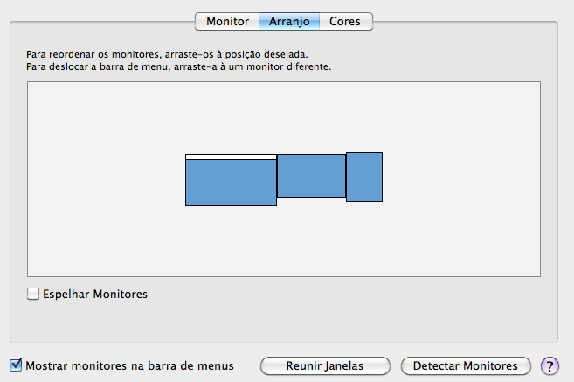
Task: Click the 'Para deslocar a barra de menu' text
Action: pyautogui.click(x=178, y=67)
